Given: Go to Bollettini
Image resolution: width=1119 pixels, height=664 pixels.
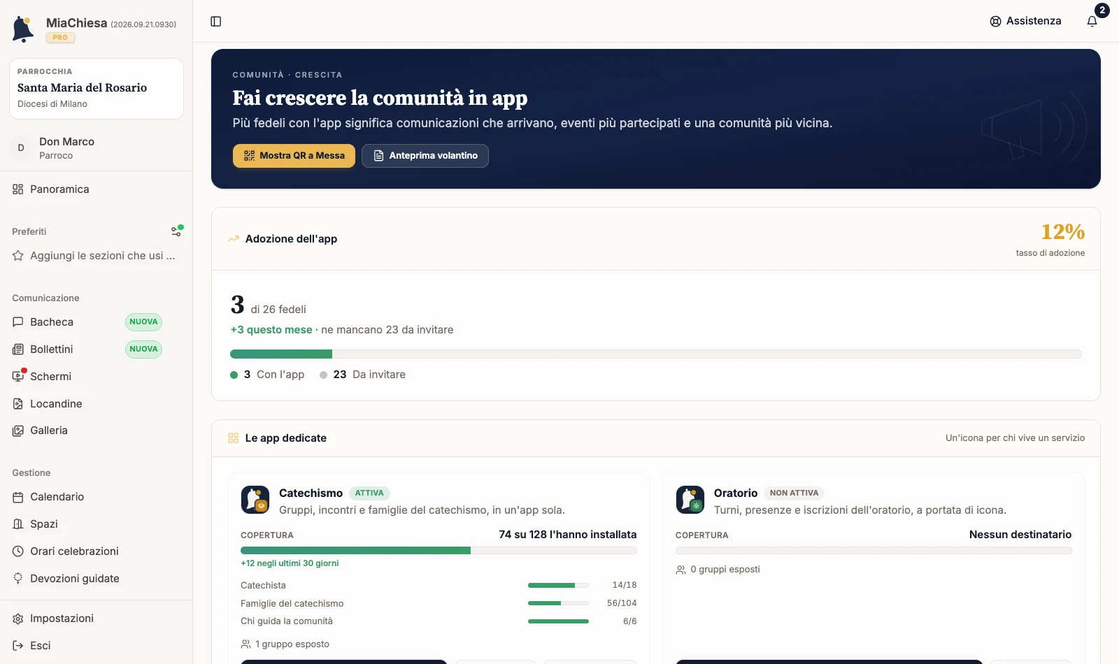Looking at the screenshot, I should (97, 349).
